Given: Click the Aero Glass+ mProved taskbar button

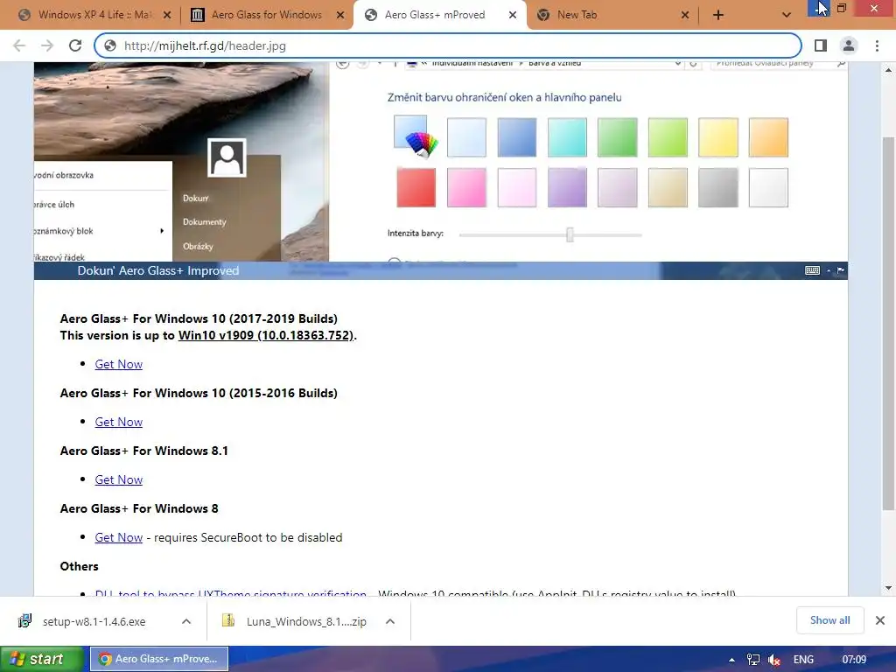Looking at the screenshot, I should pos(159,659).
